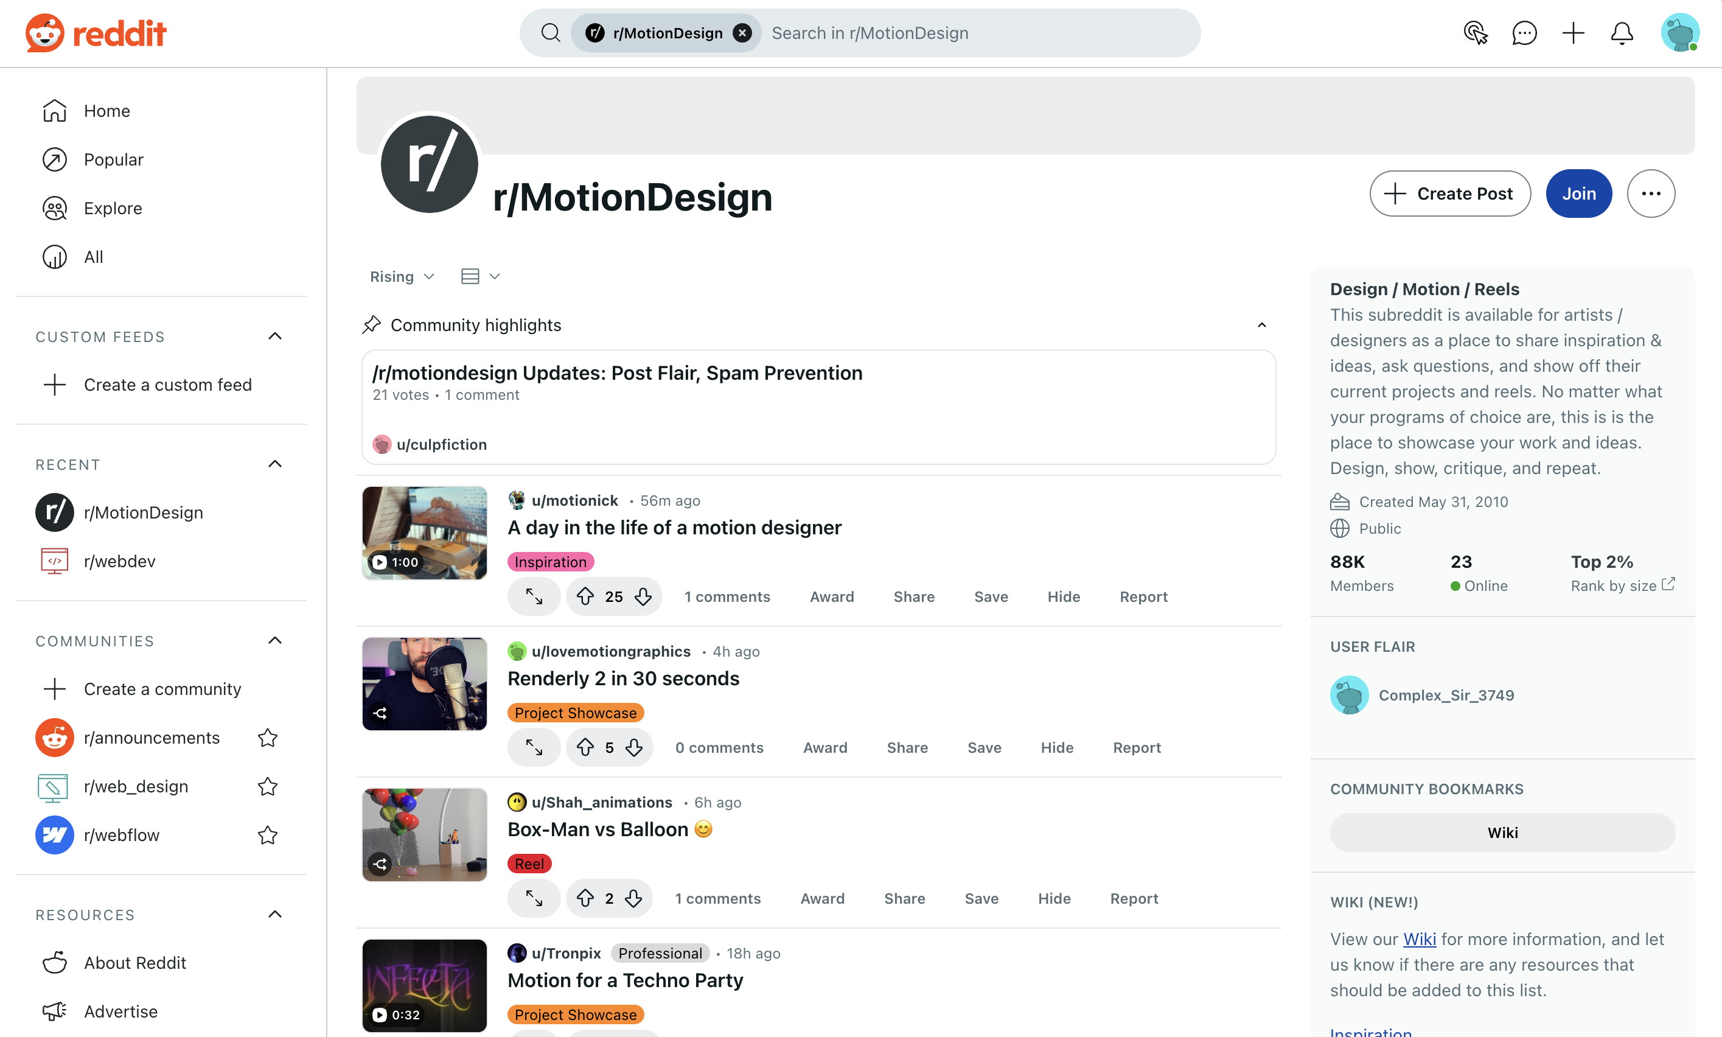Play the day in the life video thumbnail
This screenshot has width=1722, height=1037.
[x=424, y=532]
